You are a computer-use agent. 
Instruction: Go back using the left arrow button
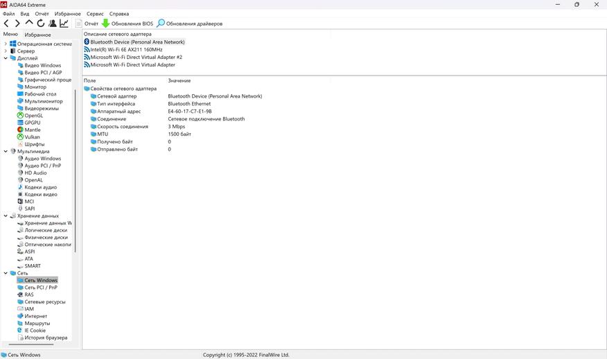pos(6,24)
